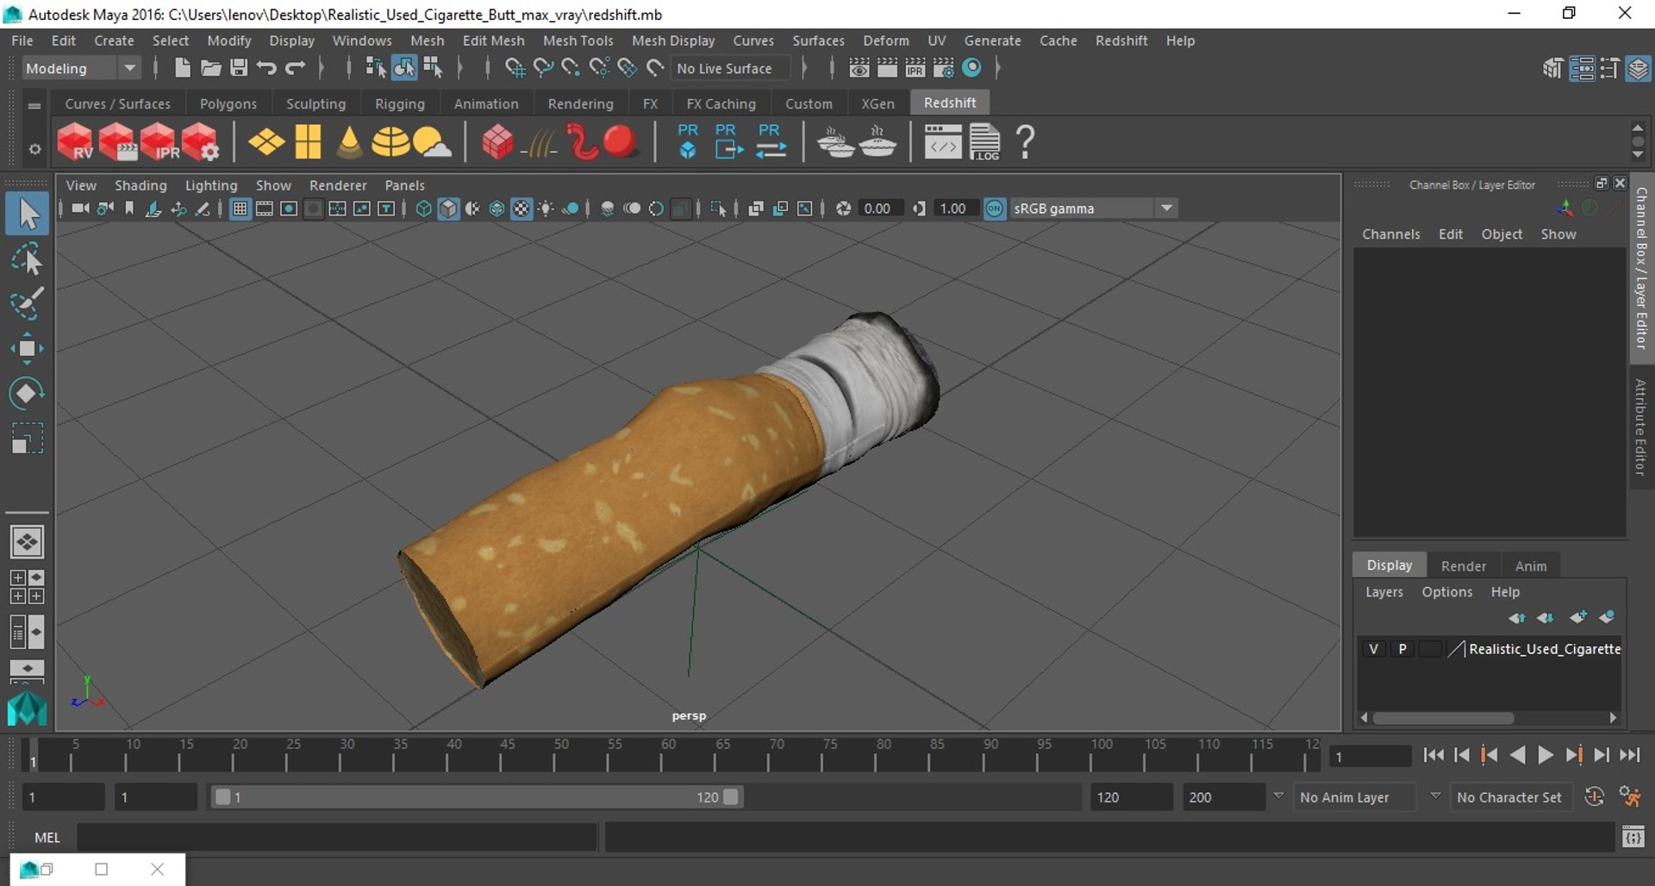Click Options in the Layer Editor
Screen dimensions: 1655x886
coord(1446,592)
